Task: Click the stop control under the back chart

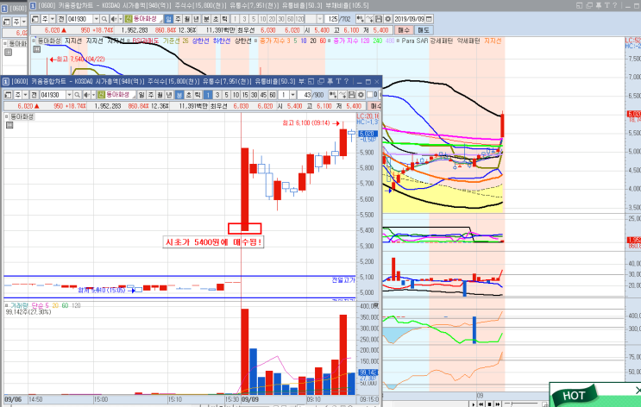Action: click(489, 404)
